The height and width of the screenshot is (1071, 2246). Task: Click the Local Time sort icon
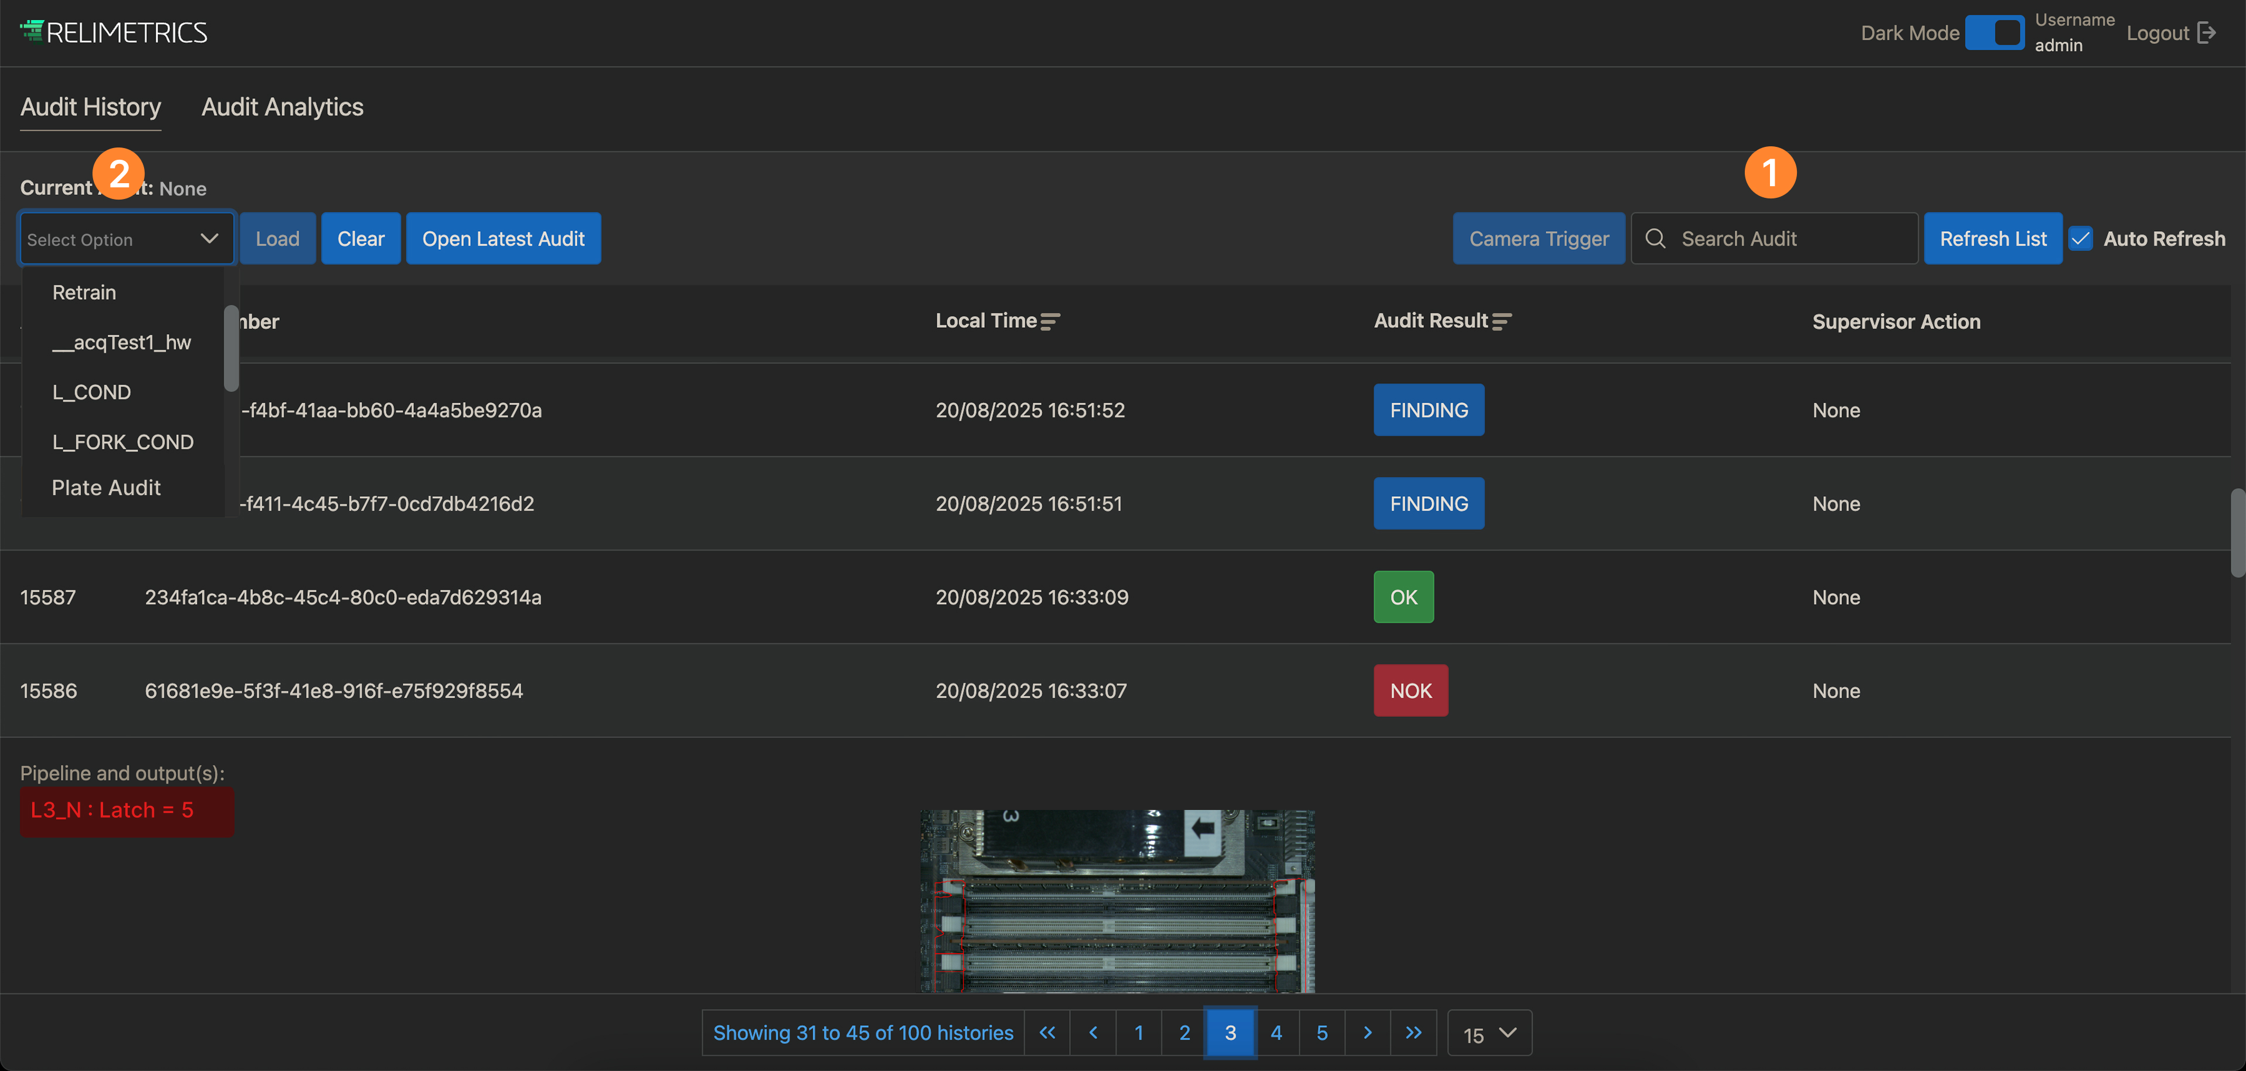click(1050, 321)
